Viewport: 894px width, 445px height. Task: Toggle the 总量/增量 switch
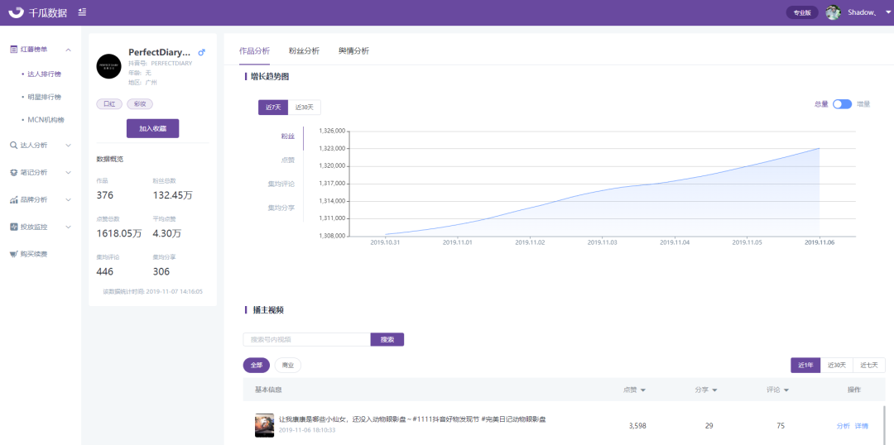pyautogui.click(x=842, y=104)
